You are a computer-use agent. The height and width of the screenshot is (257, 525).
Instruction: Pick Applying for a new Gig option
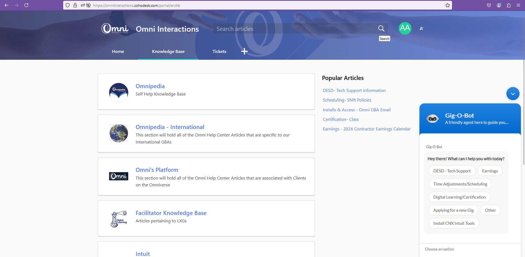tap(453, 210)
